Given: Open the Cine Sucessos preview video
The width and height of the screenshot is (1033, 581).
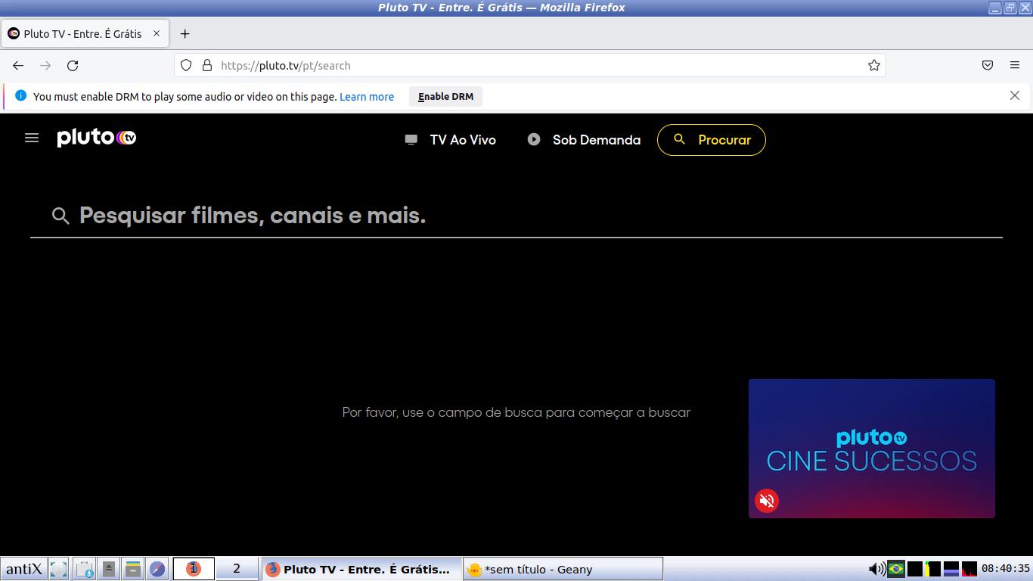Looking at the screenshot, I should [x=872, y=449].
